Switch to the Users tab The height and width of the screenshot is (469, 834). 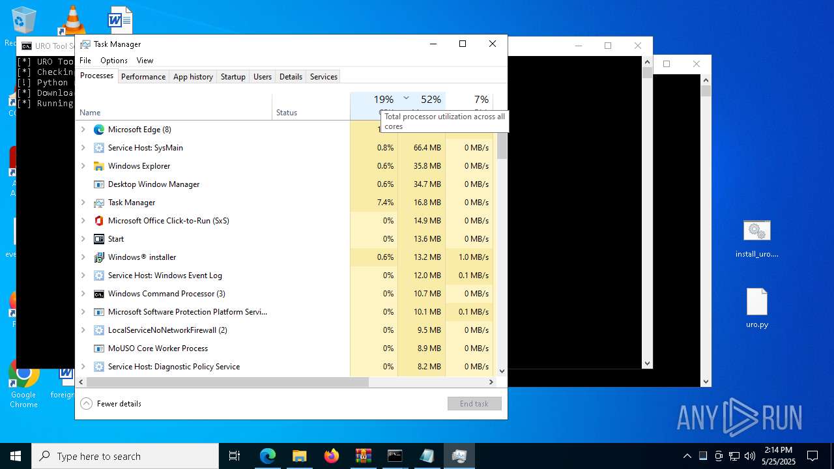click(263, 77)
